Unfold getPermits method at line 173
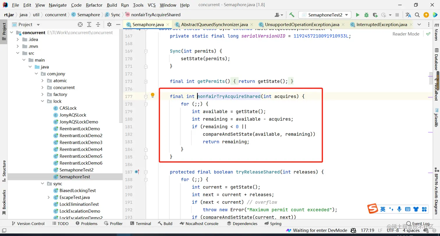The width and height of the screenshot is (440, 236). tap(146, 81)
